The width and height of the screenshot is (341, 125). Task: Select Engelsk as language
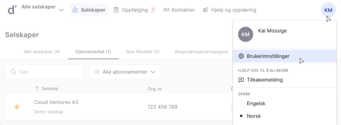pos(256,103)
